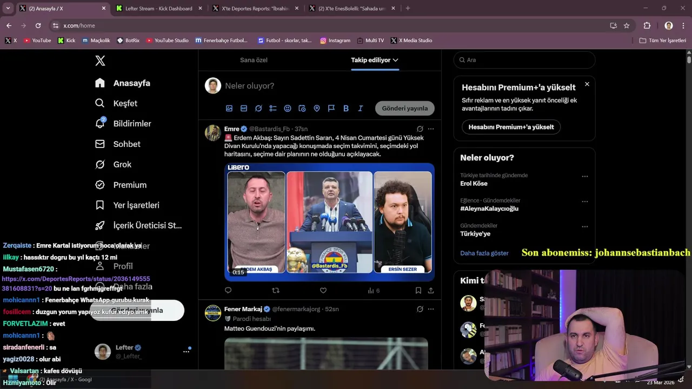Toggle bold text in composer

coord(346,108)
